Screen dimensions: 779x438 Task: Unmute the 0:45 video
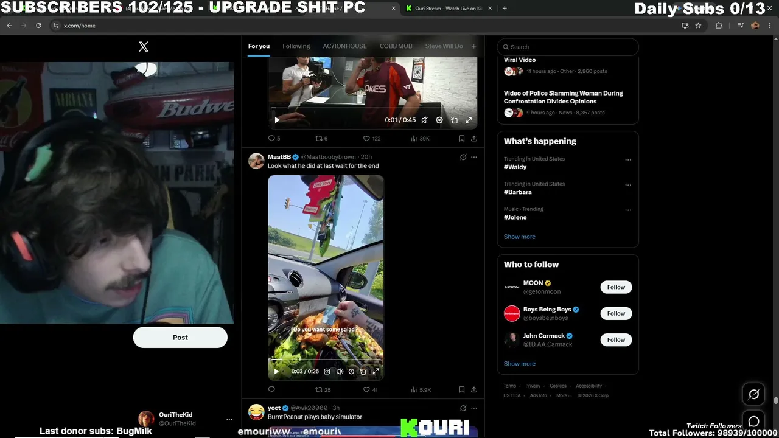tap(425, 120)
